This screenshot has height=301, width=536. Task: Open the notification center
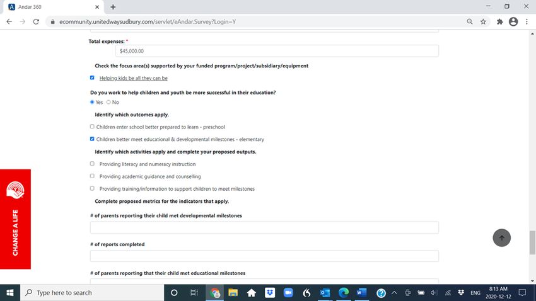tap(522, 292)
